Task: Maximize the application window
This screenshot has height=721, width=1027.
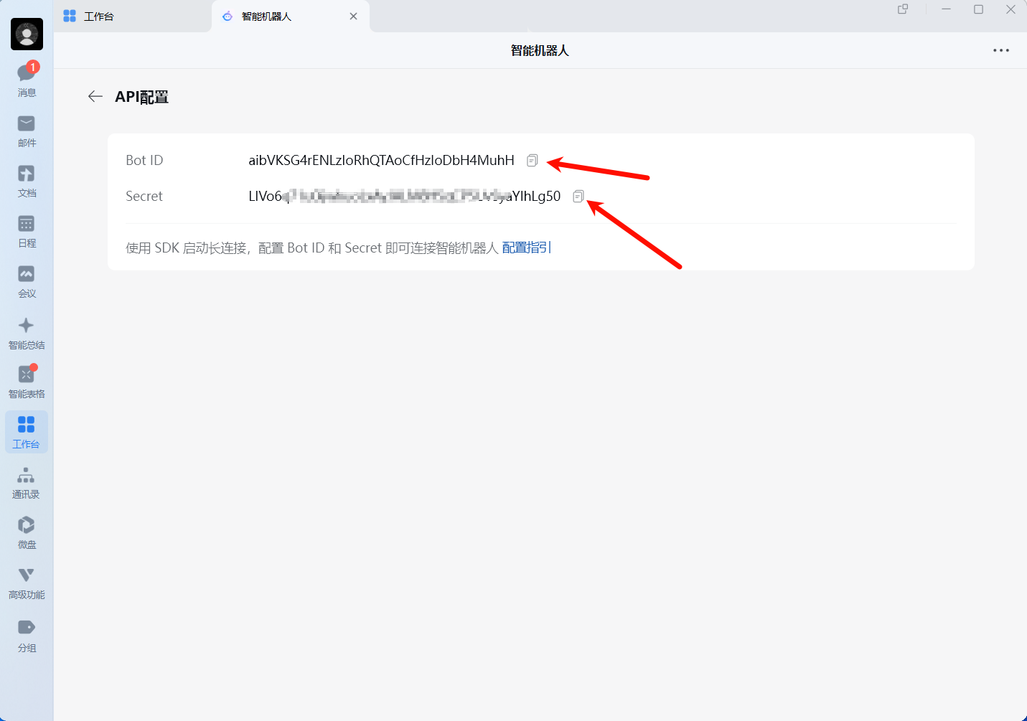Action: [x=978, y=9]
